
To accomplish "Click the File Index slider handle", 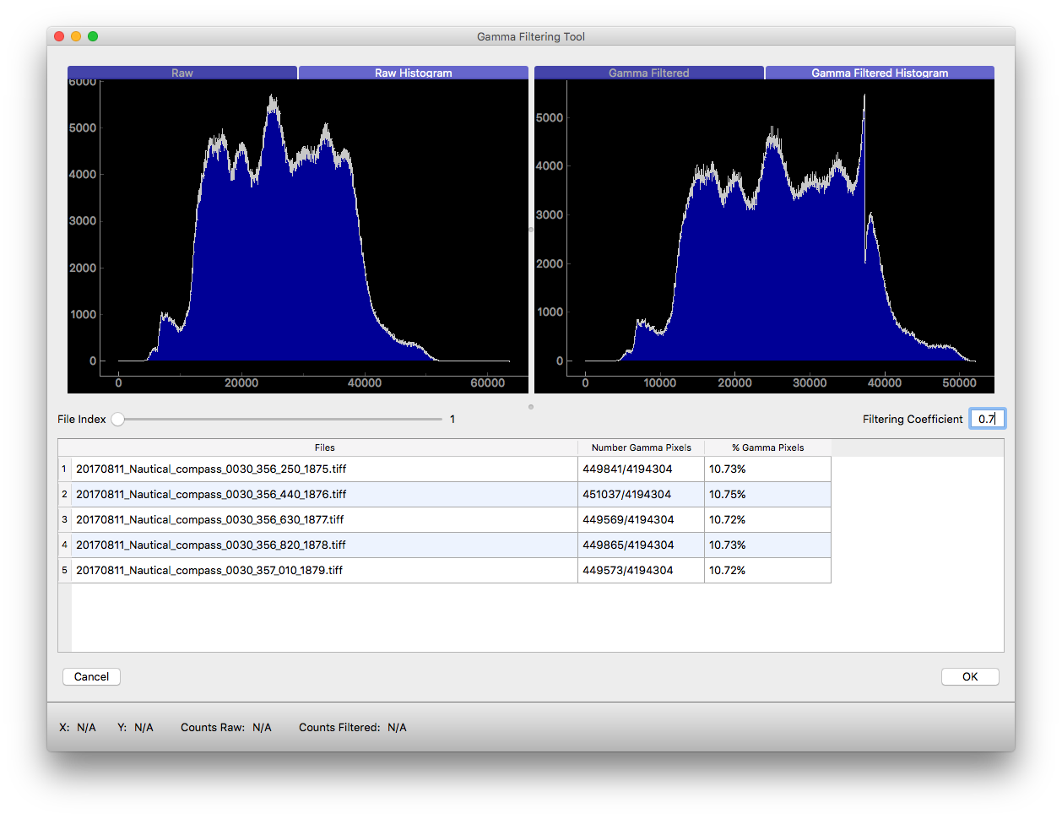I will click(118, 419).
